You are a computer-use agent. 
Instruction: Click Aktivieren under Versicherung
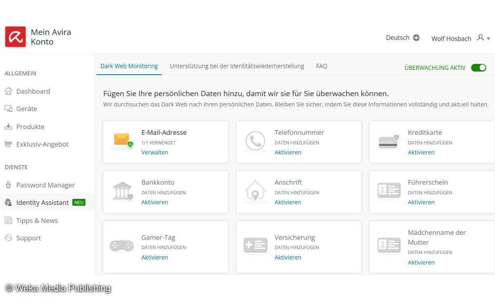click(288, 257)
